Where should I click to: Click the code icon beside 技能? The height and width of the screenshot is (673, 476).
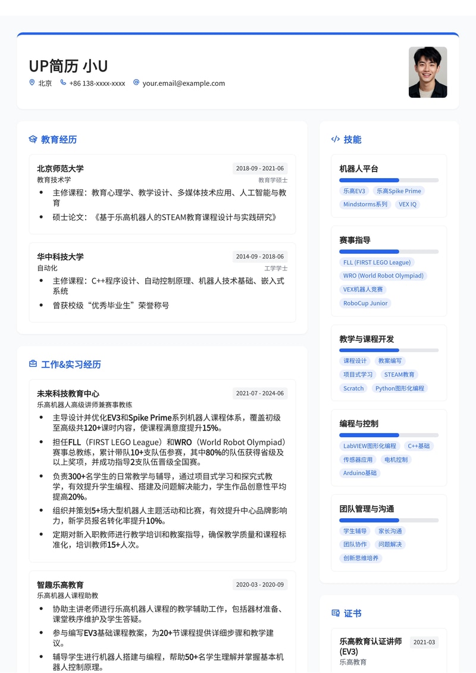[x=336, y=139]
